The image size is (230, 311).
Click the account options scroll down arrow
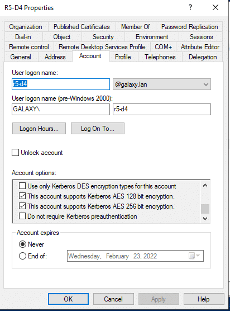(205, 218)
